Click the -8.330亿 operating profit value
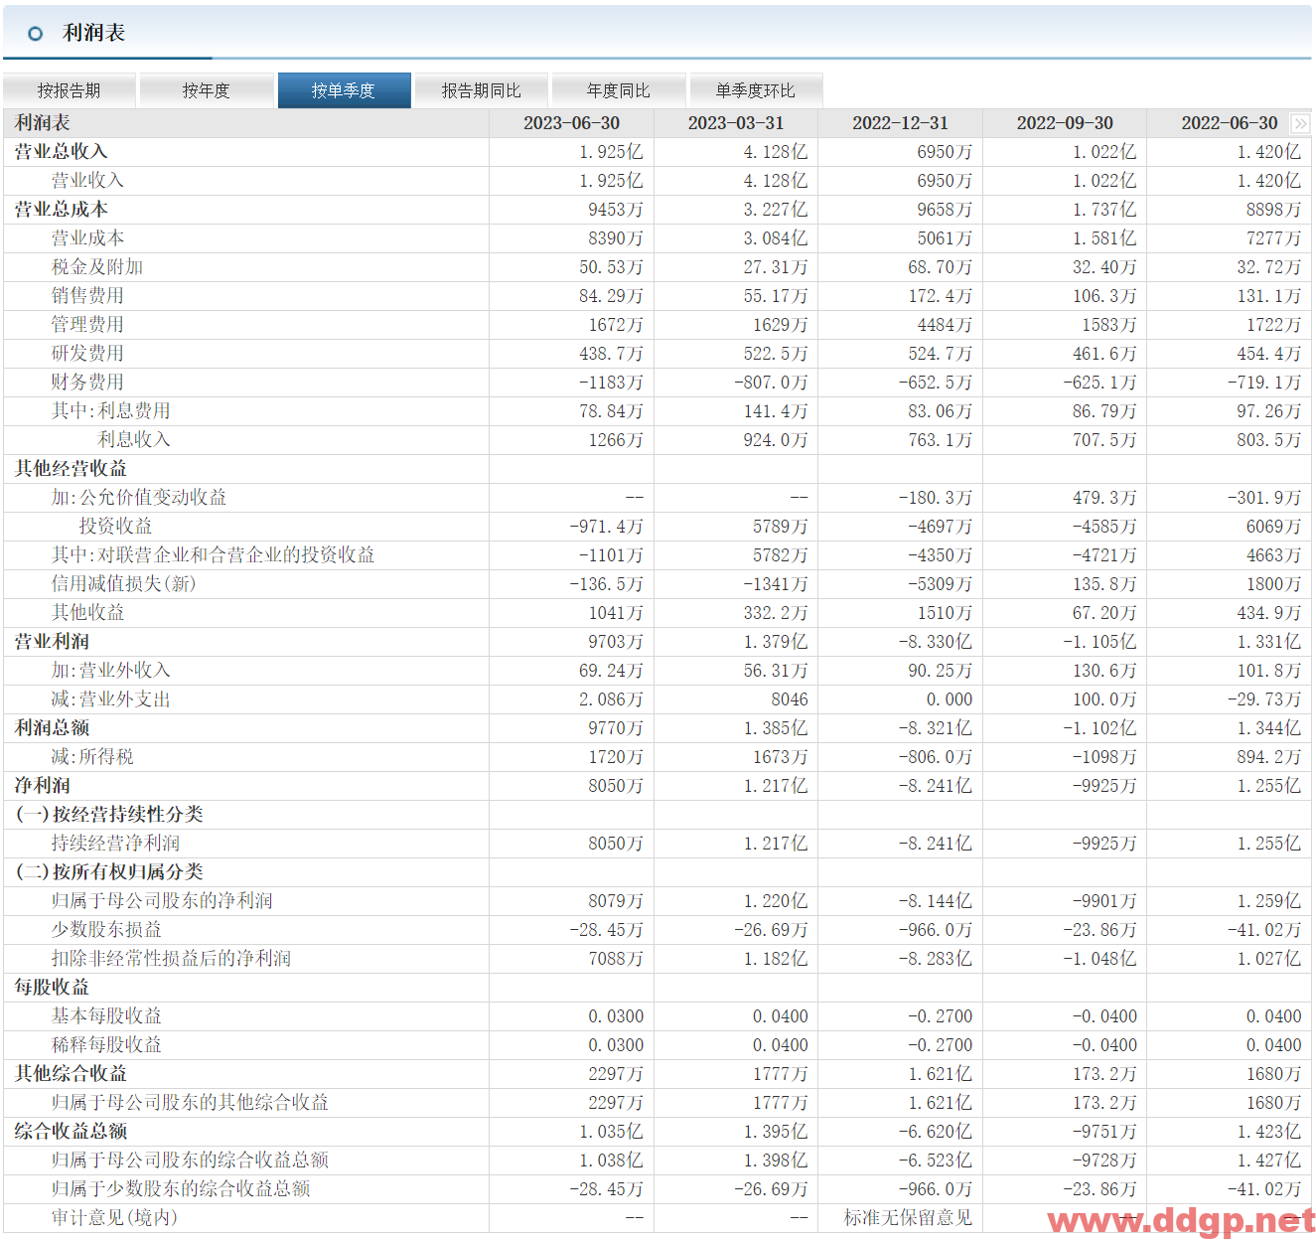 pos(936,643)
